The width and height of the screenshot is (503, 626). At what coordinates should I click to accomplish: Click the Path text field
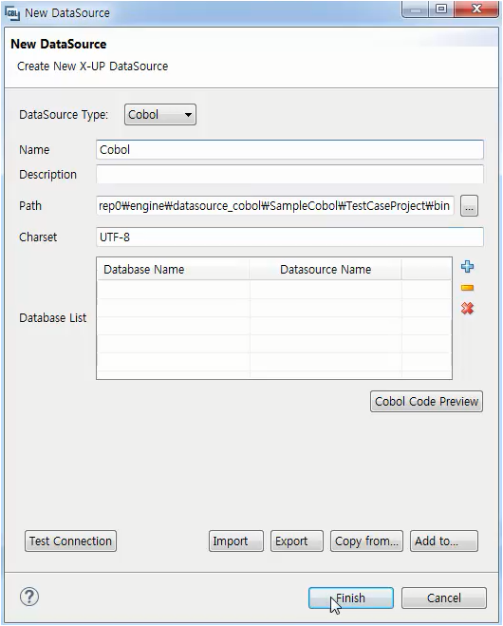click(275, 206)
